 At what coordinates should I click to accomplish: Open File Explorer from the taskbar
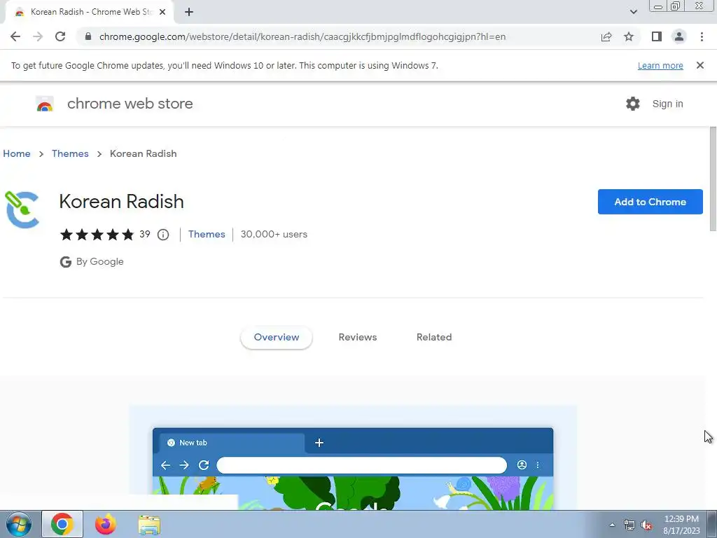pos(149,525)
